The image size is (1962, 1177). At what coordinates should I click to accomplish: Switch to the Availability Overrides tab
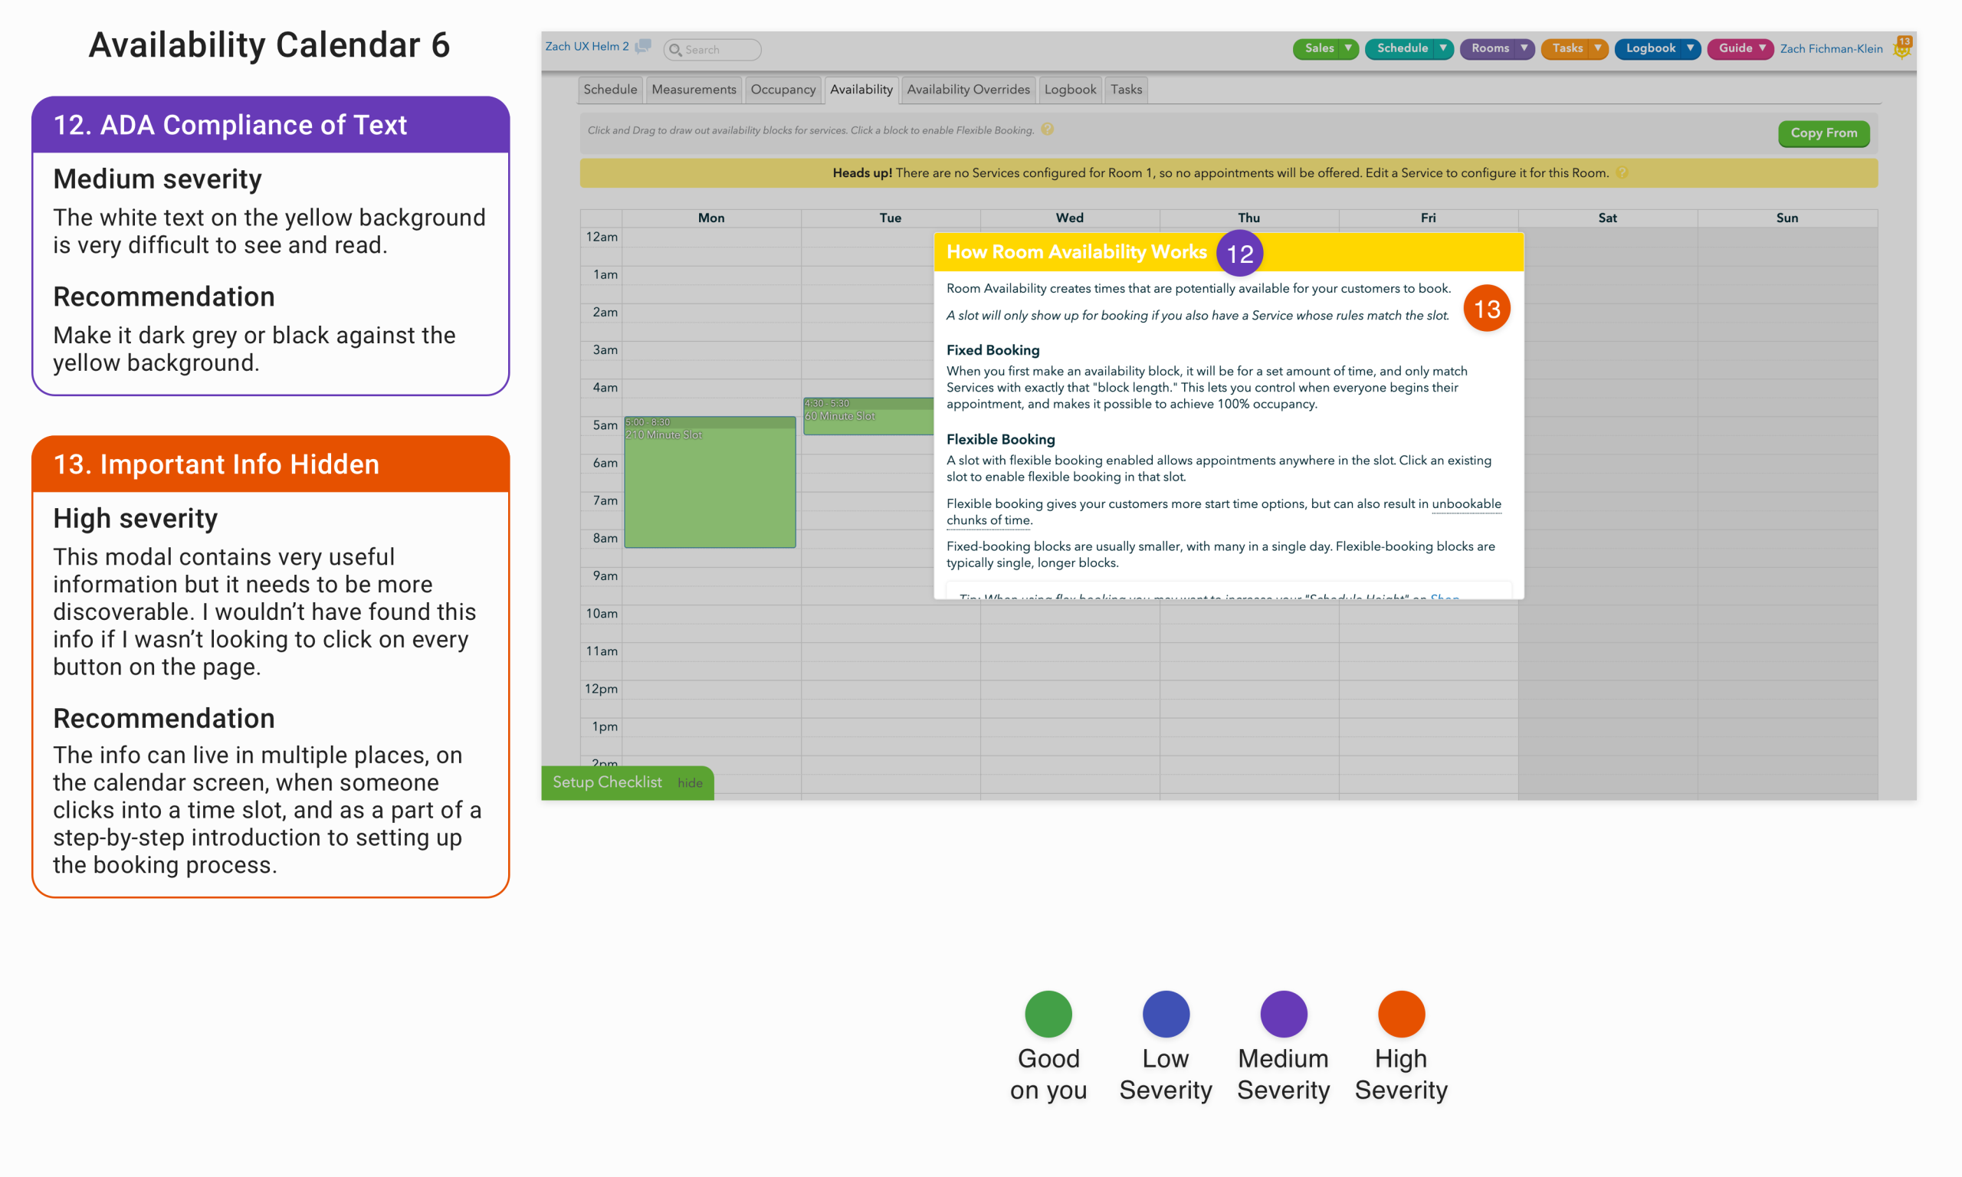967,89
